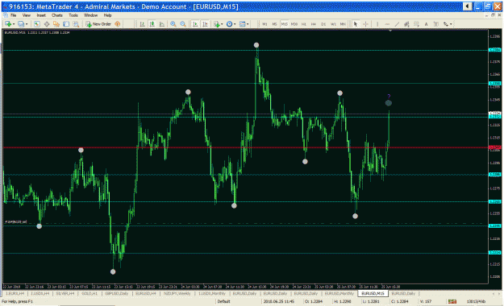Click the connection status bars icon
The height and width of the screenshot is (306, 504).
coord(452,301)
